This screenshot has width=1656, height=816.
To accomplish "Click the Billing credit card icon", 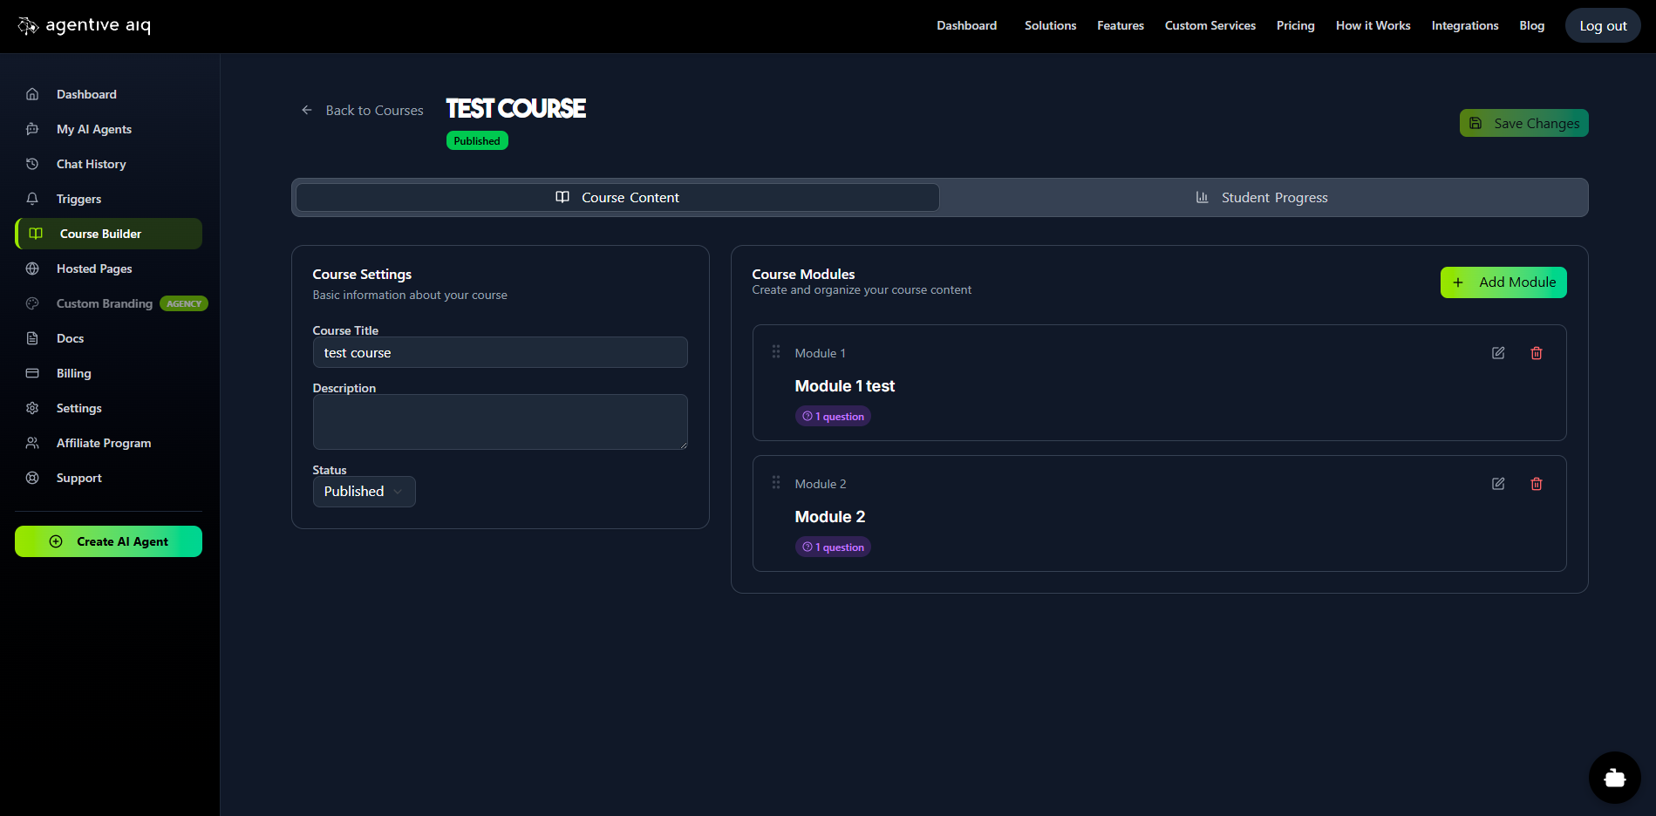I will pos(32,372).
